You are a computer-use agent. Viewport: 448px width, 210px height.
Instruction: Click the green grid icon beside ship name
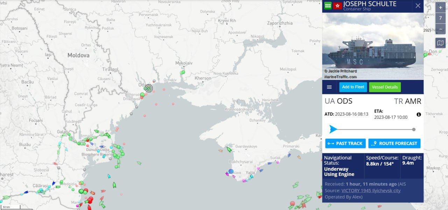click(328, 6)
